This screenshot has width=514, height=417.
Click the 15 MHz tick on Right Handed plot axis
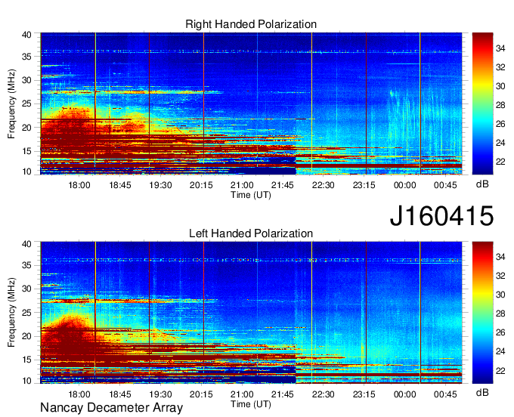(27, 151)
